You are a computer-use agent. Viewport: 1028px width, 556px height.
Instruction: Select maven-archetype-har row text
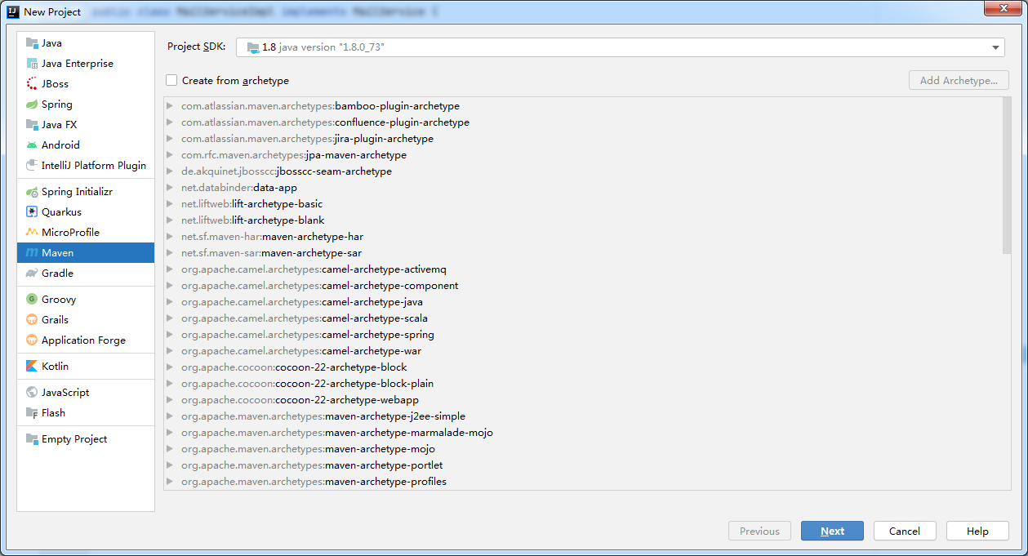pyautogui.click(x=272, y=237)
